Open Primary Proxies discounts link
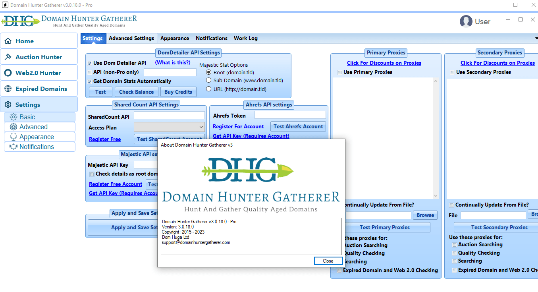The image size is (538, 292). tap(384, 63)
